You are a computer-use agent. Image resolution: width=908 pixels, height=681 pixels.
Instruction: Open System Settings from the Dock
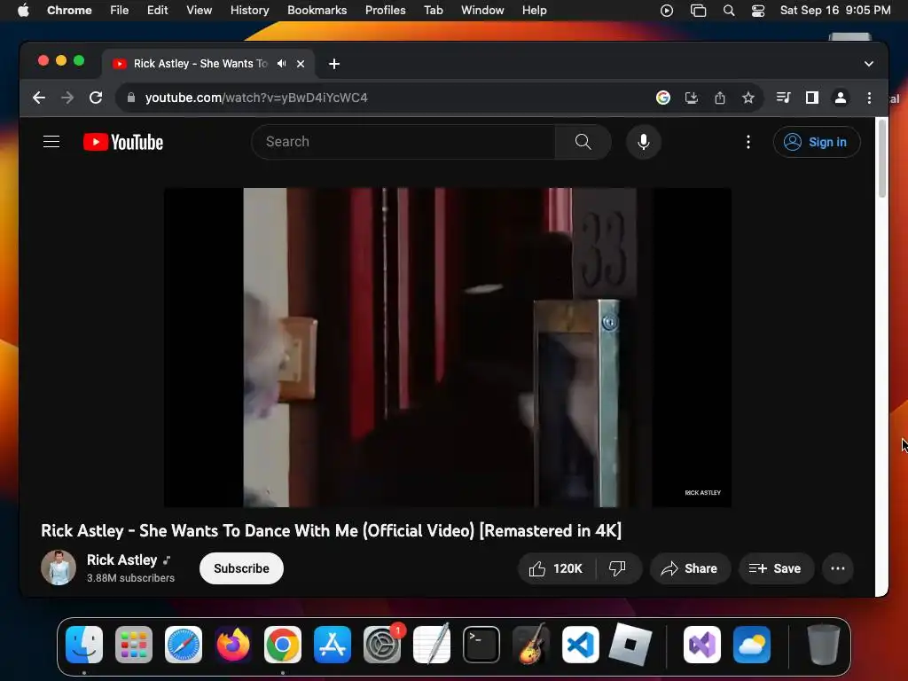pos(382,645)
